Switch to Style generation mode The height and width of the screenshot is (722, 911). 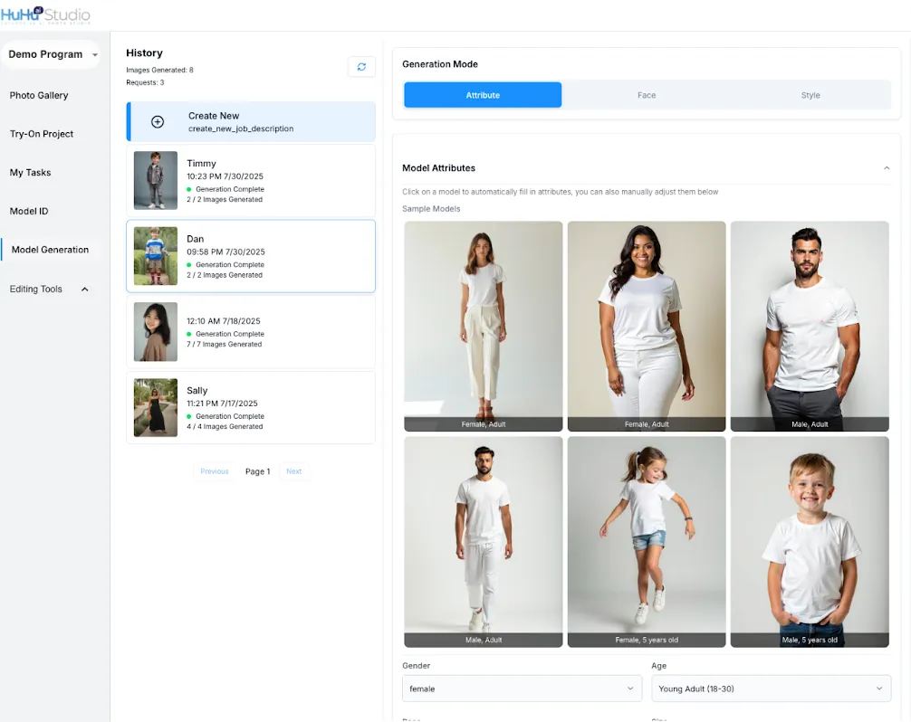(810, 95)
